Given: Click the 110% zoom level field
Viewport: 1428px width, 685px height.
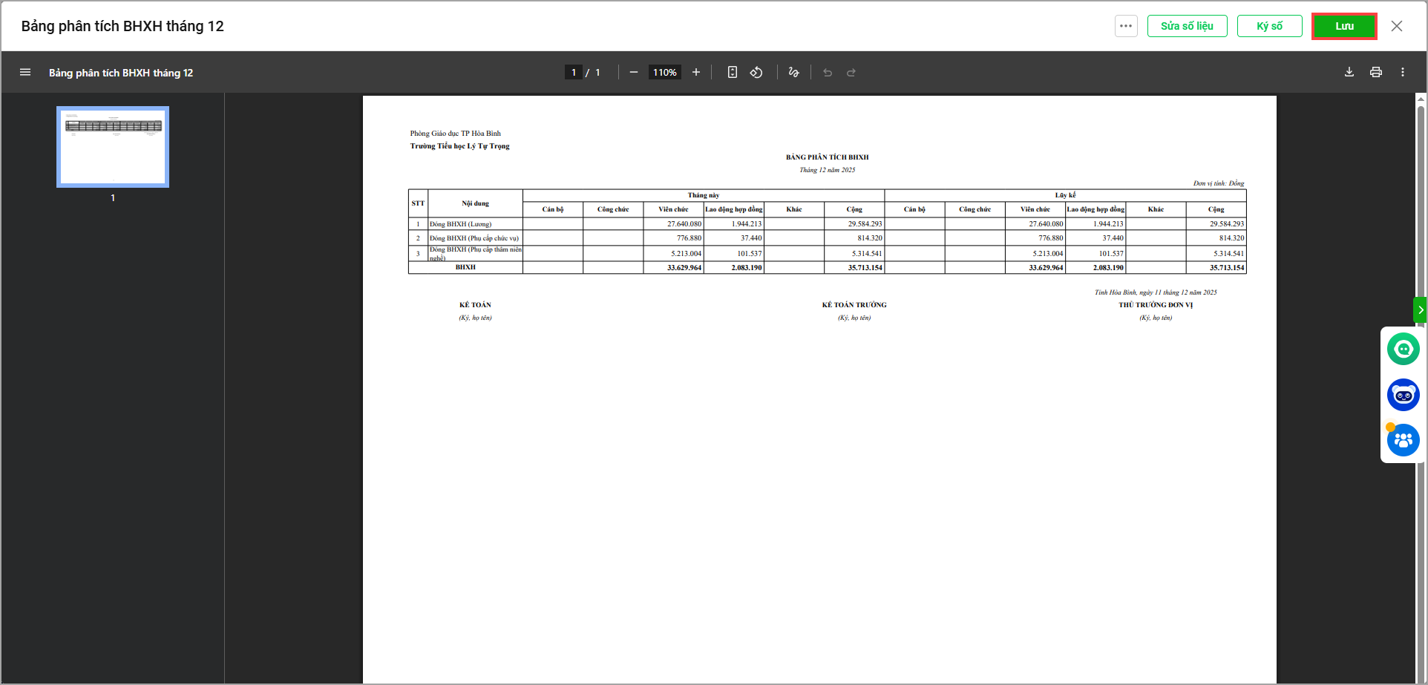Looking at the screenshot, I should pos(664,73).
